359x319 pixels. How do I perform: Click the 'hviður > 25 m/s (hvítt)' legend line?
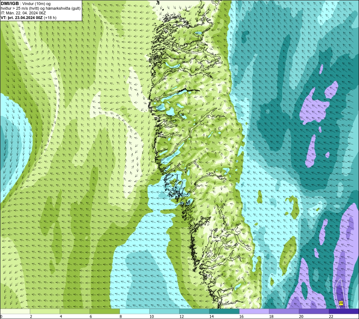20,9
